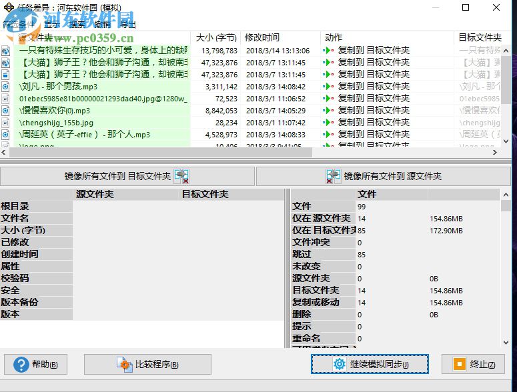Click the 跳过 statistics value 85
This screenshot has width=517, height=392.
click(362, 255)
